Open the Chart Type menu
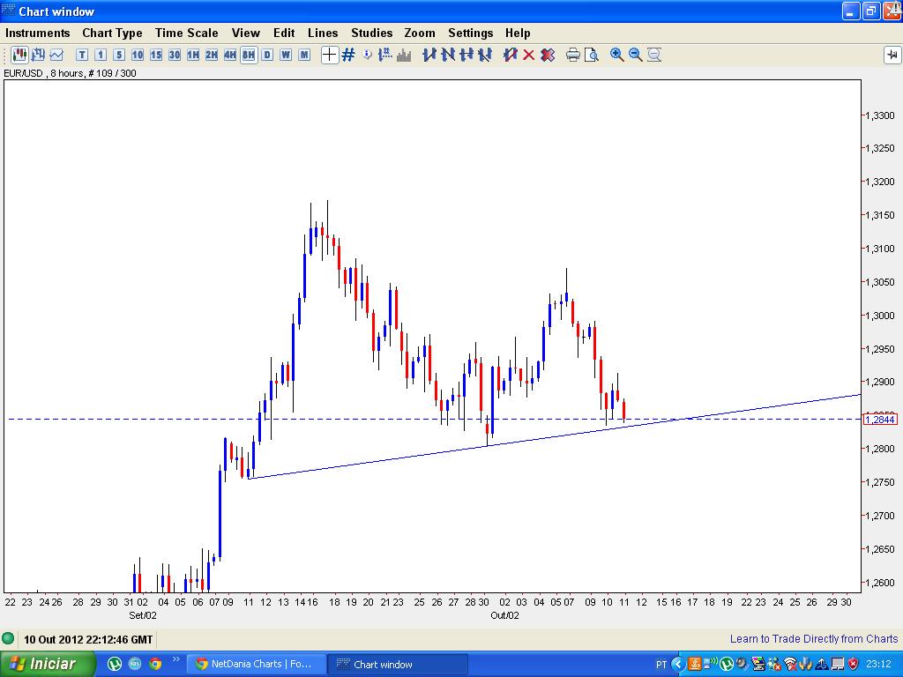This screenshot has height=677, width=903. click(x=112, y=33)
